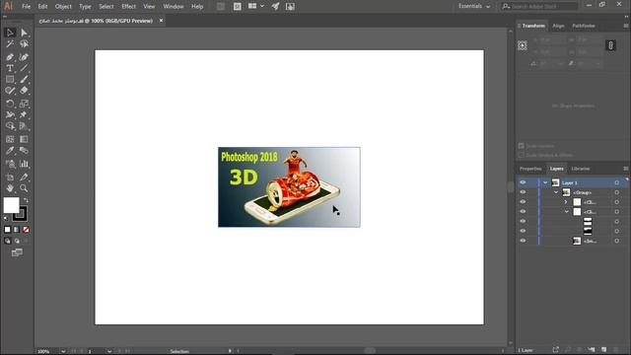The width and height of the screenshot is (631, 355).
Task: Select the Eraser tool
Action: point(24,91)
